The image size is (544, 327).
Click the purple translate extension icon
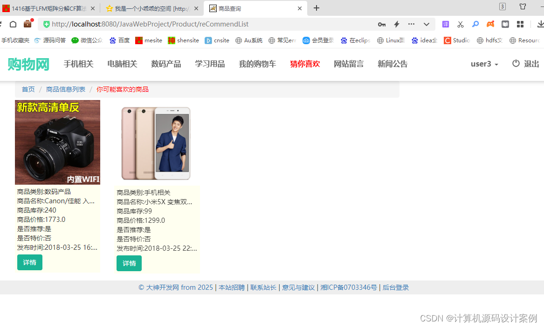[446, 24]
